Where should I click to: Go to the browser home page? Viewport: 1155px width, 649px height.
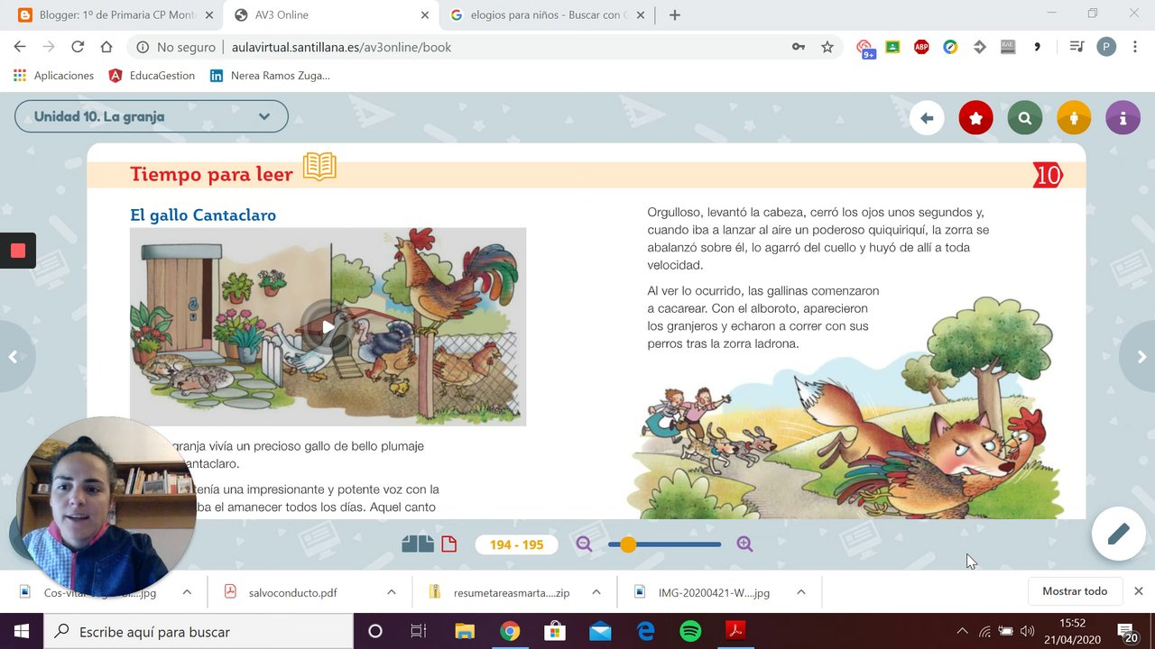[106, 47]
